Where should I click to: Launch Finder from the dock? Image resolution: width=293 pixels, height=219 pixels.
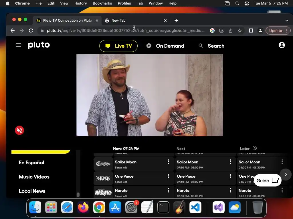(35, 207)
